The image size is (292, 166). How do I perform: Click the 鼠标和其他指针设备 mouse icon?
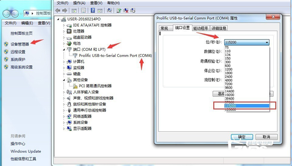(69, 104)
